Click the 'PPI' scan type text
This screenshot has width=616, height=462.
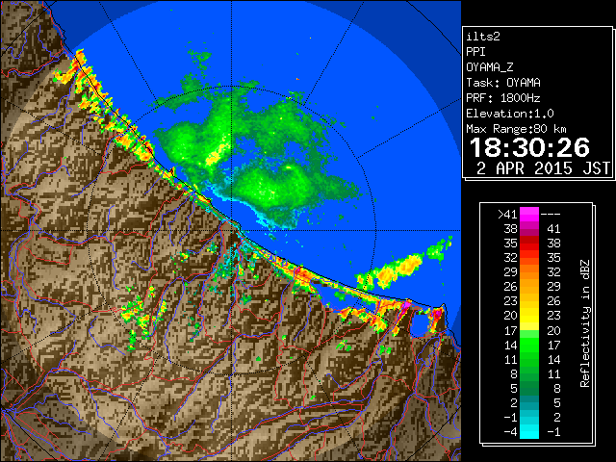(x=475, y=52)
